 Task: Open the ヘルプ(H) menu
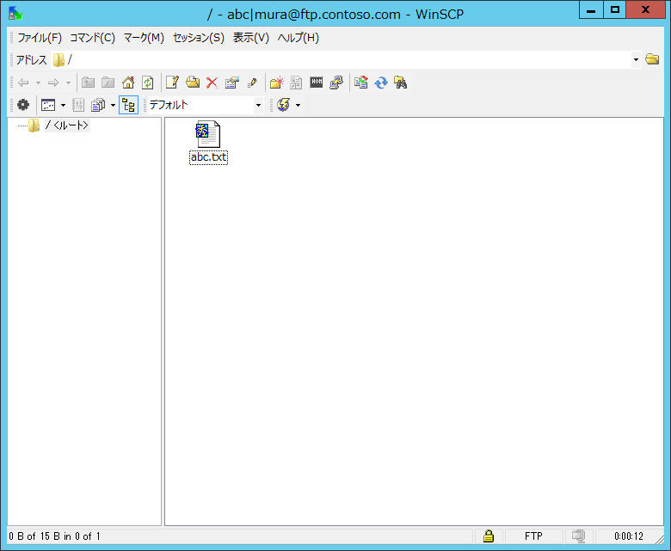(299, 38)
